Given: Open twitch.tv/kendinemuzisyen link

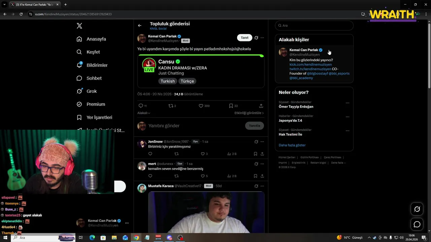Looking at the screenshot, I should click(x=310, y=69).
